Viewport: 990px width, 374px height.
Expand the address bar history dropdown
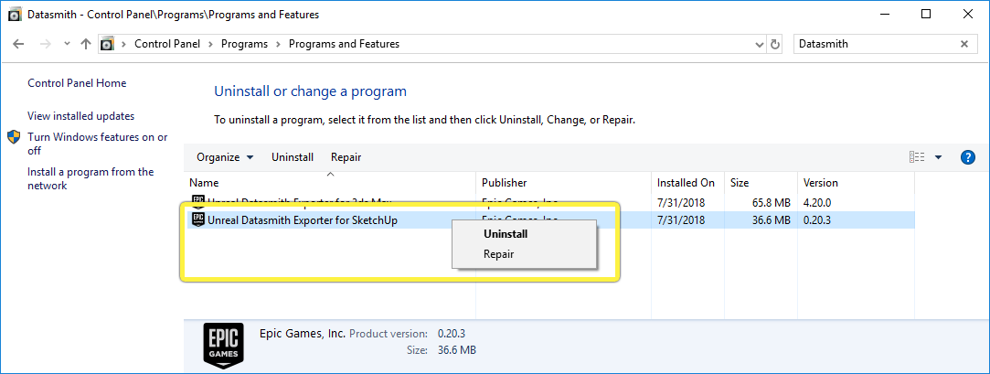pyautogui.click(x=760, y=44)
